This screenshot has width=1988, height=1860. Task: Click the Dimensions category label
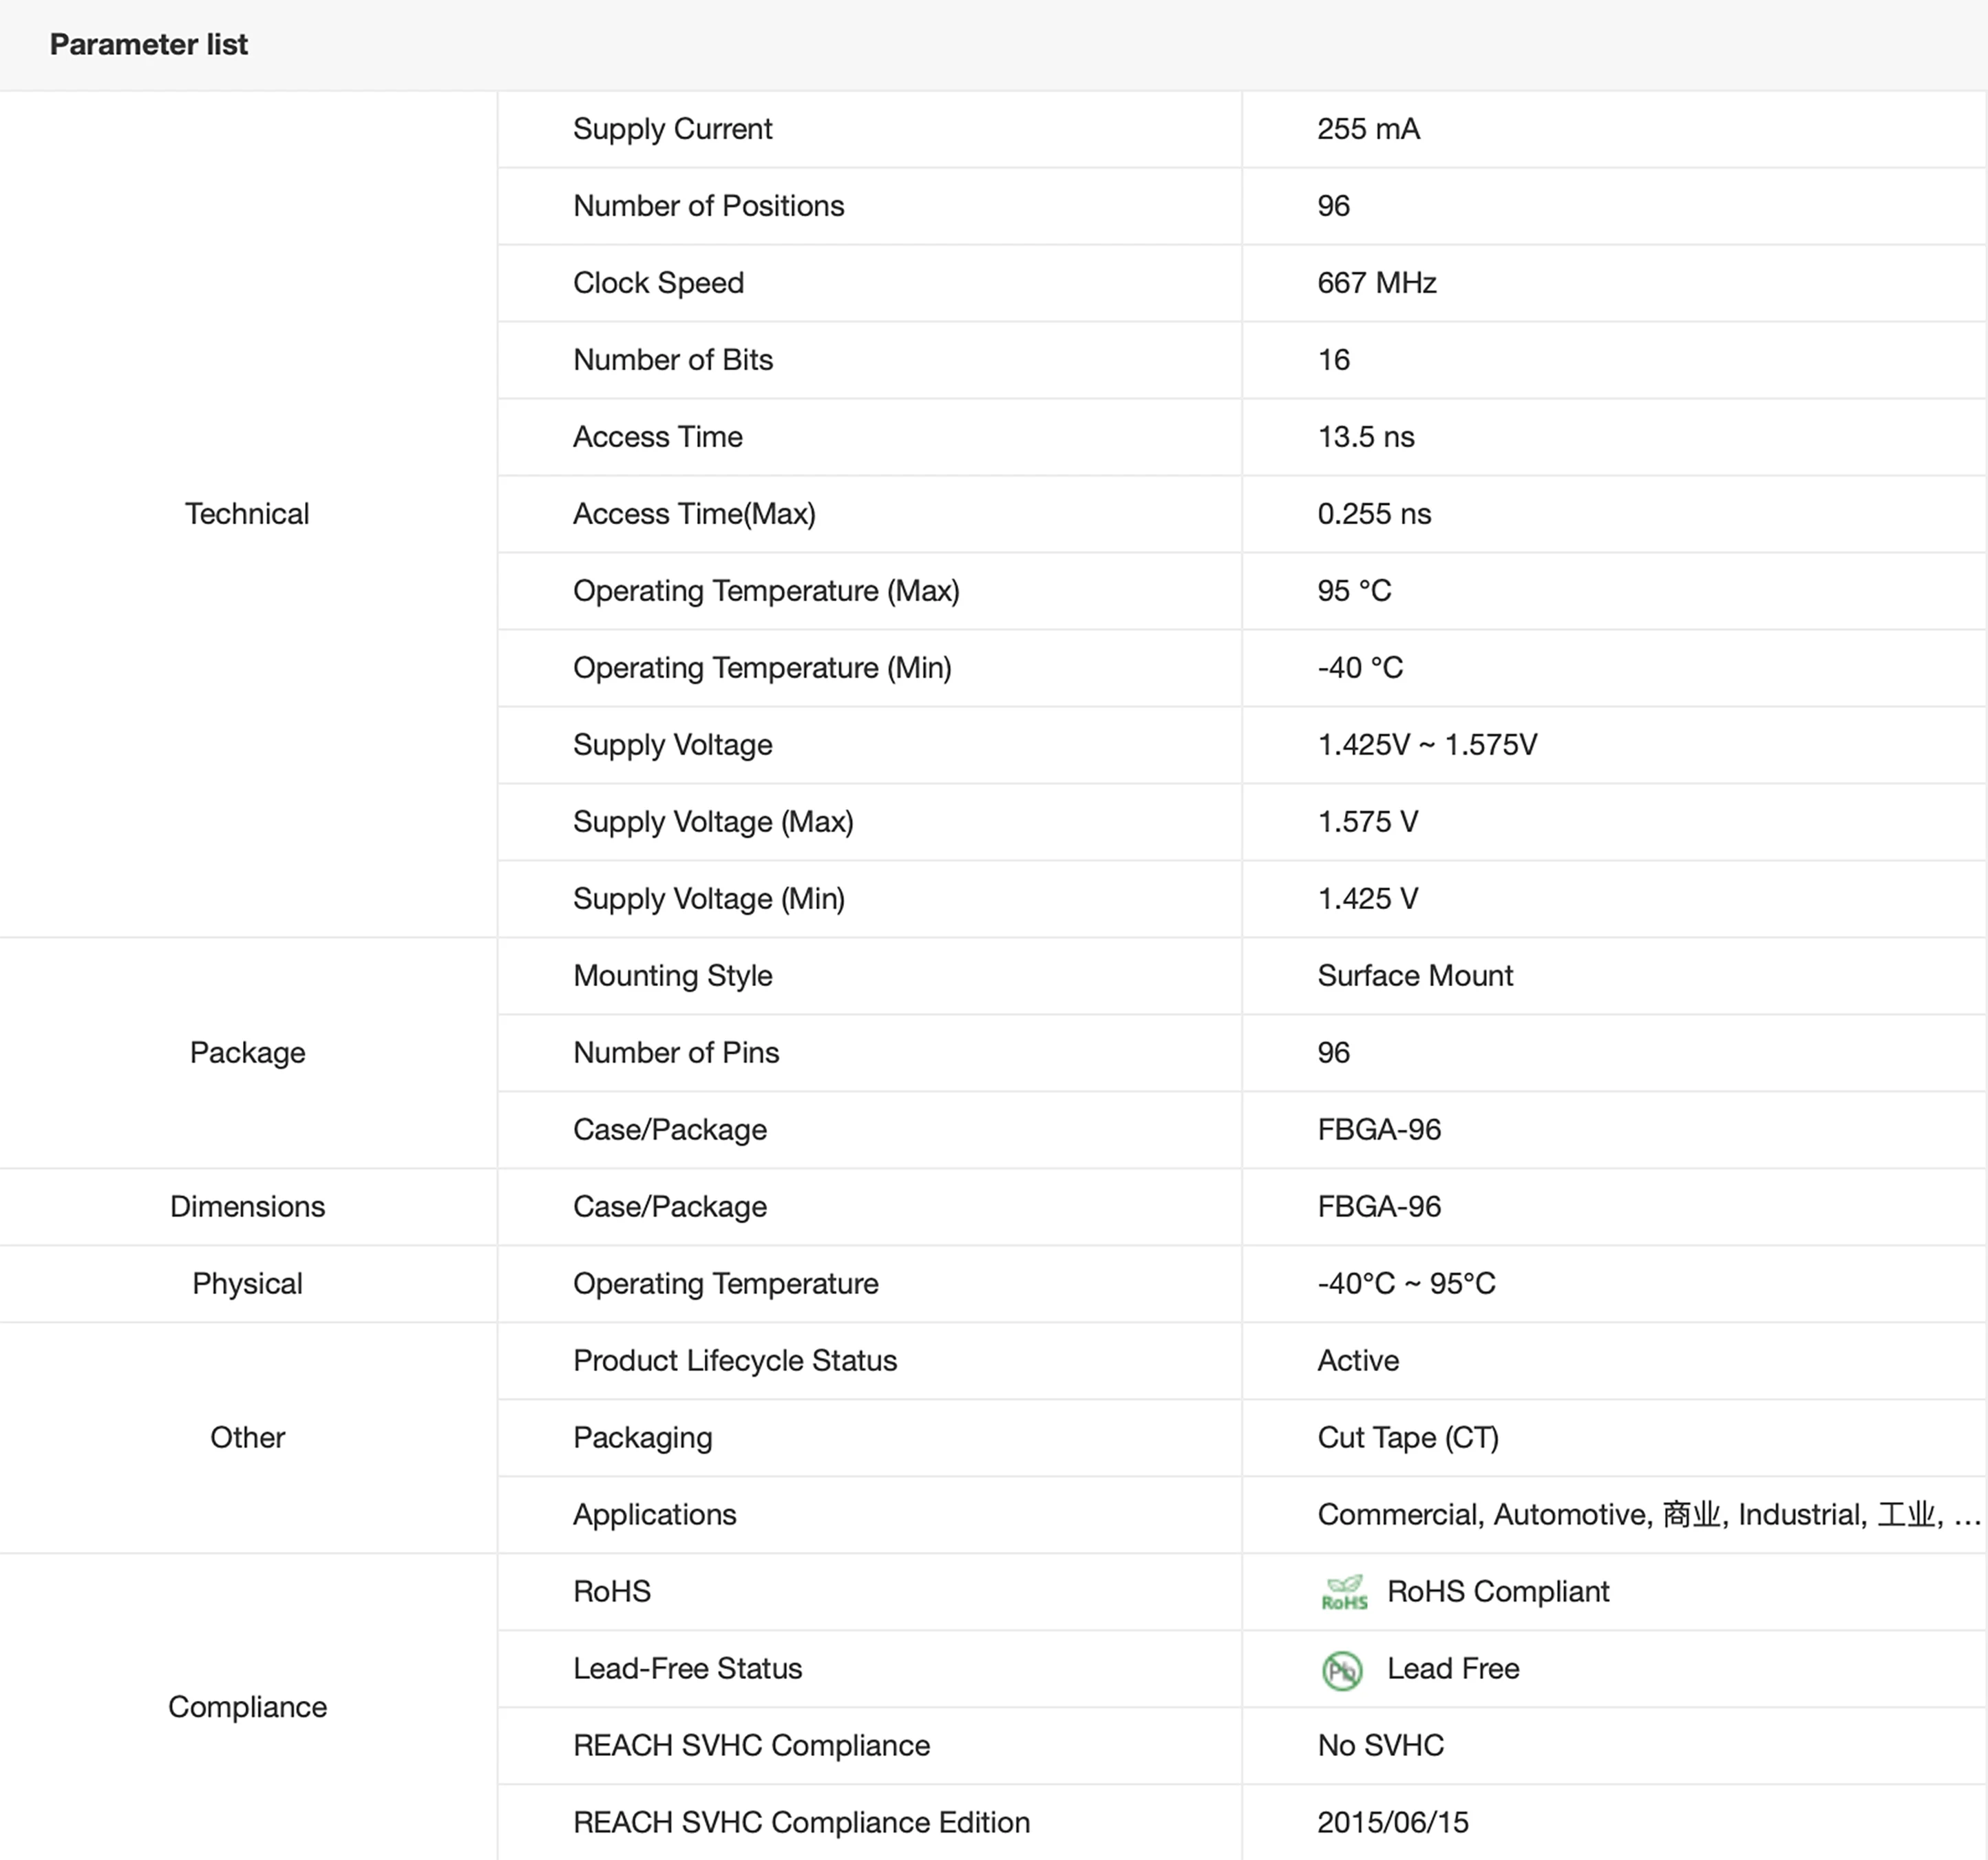(x=247, y=1206)
